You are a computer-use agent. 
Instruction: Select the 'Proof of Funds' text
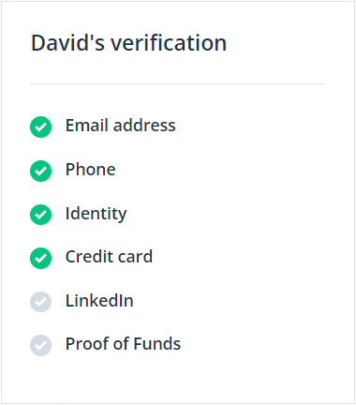point(123,344)
